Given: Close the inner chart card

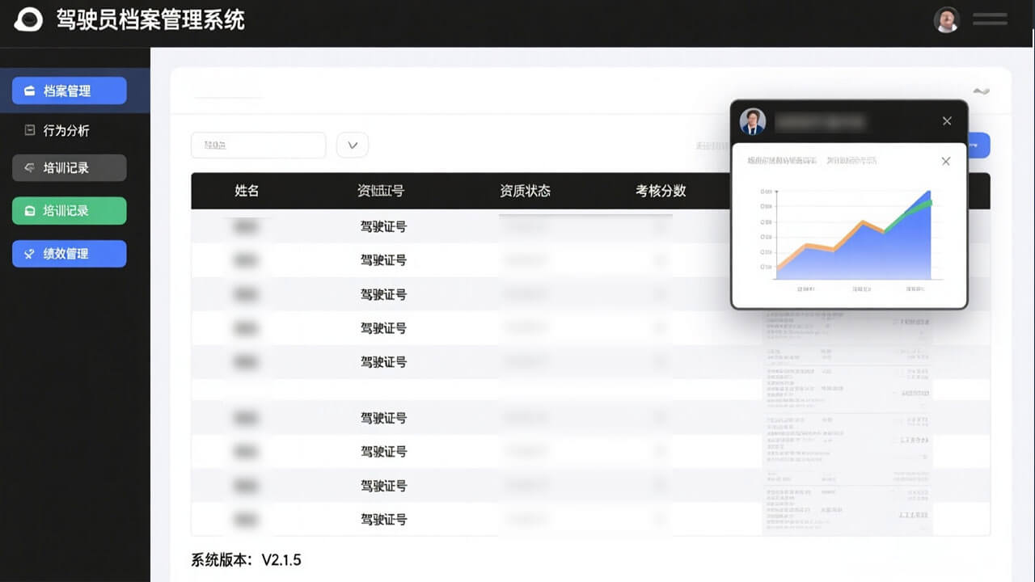Looking at the screenshot, I should pyautogui.click(x=946, y=161).
